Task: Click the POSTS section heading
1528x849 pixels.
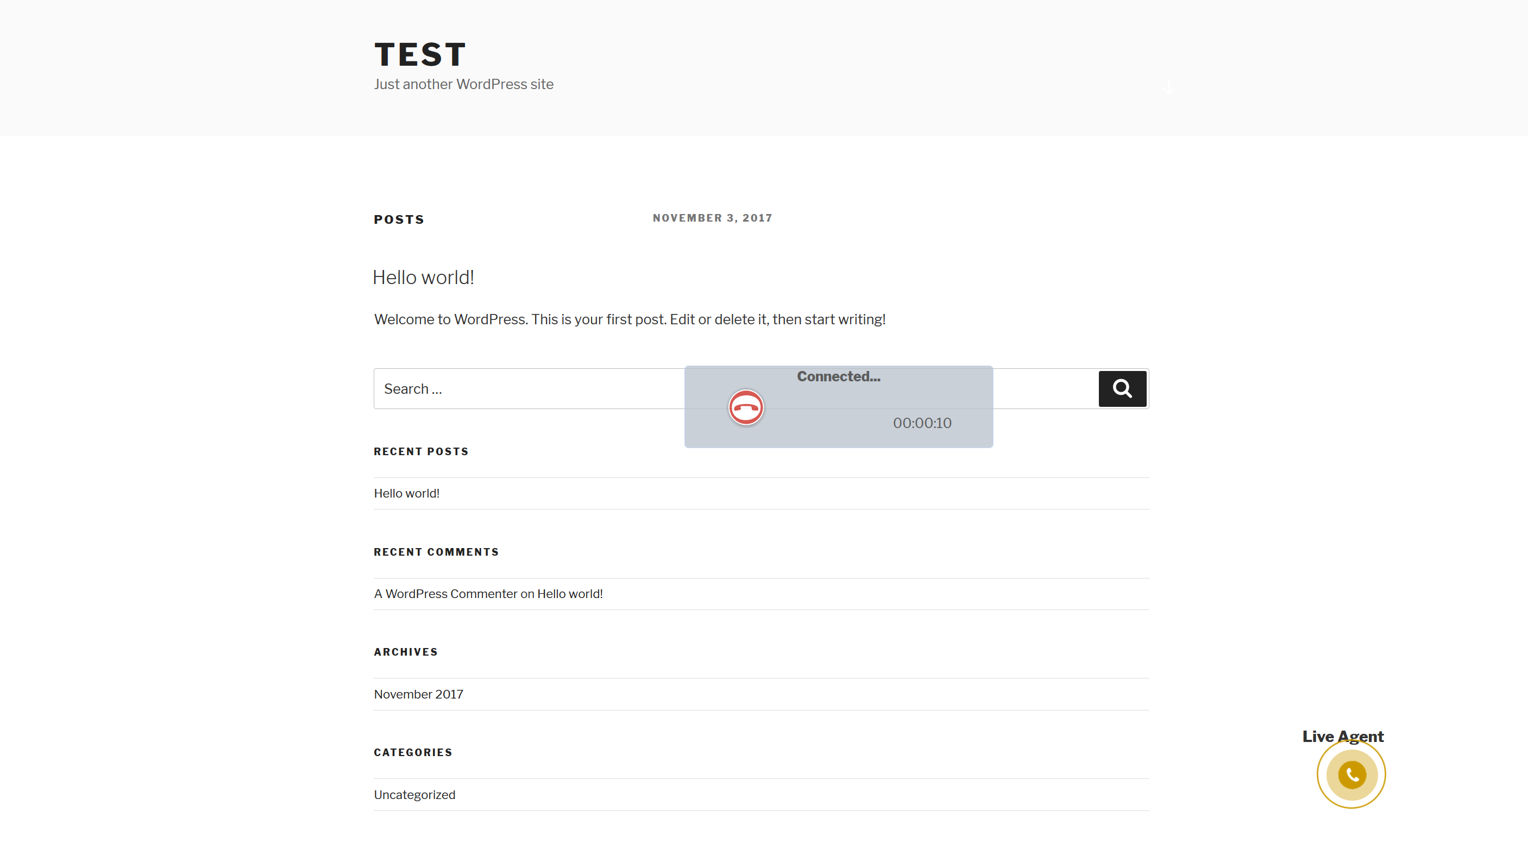Action: (399, 219)
